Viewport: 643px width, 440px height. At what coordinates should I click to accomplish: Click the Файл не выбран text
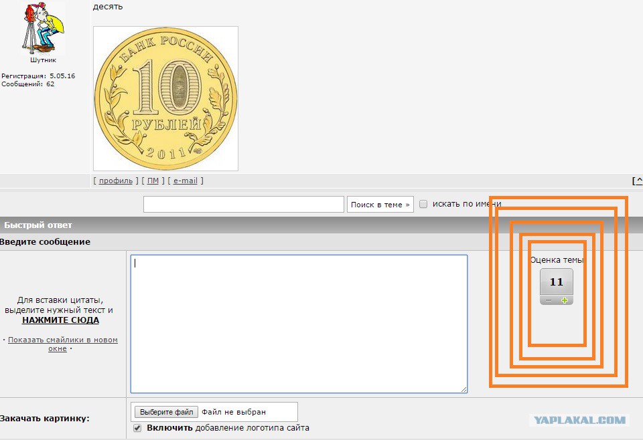[x=234, y=412]
